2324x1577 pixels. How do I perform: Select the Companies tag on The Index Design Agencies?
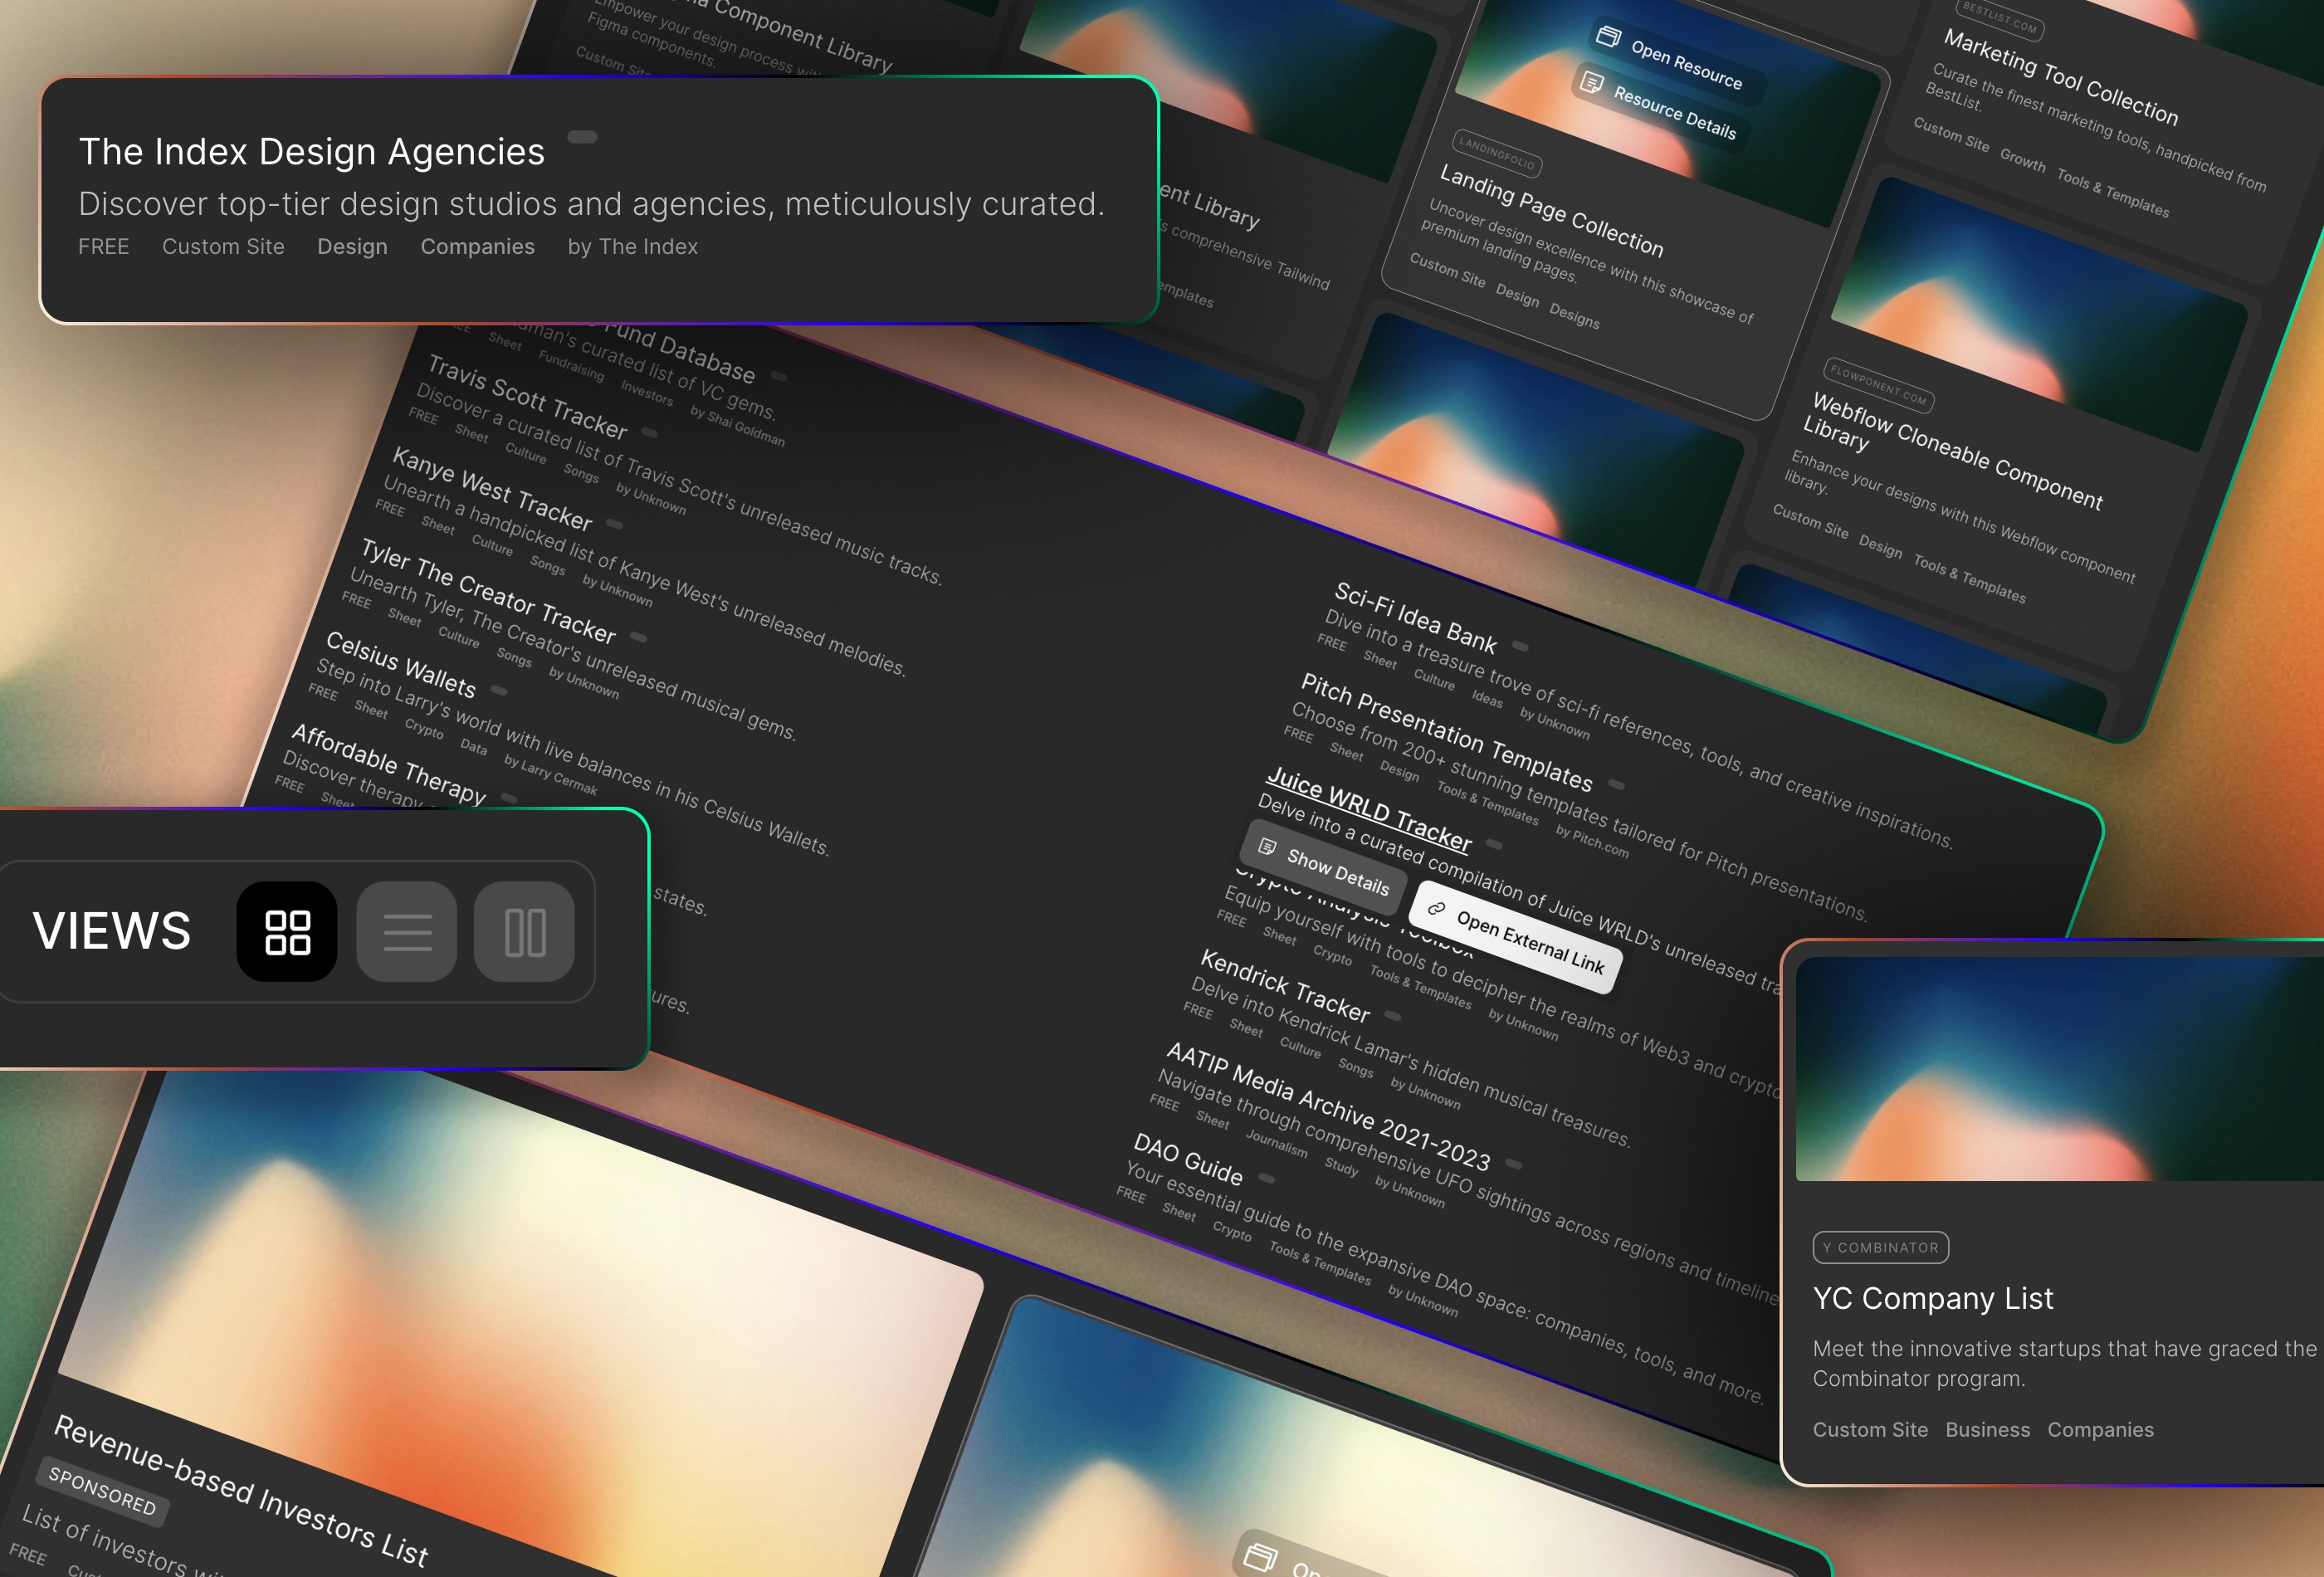477,247
